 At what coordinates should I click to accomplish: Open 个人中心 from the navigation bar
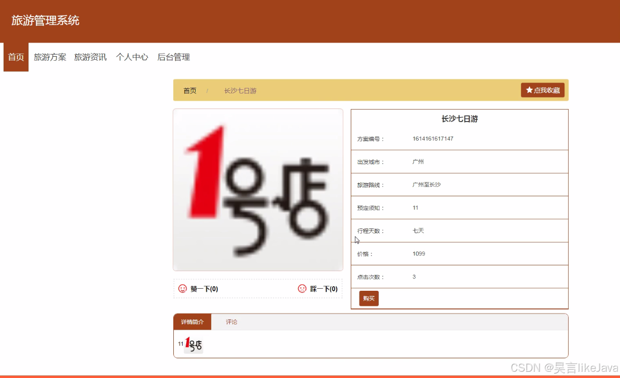[132, 57]
